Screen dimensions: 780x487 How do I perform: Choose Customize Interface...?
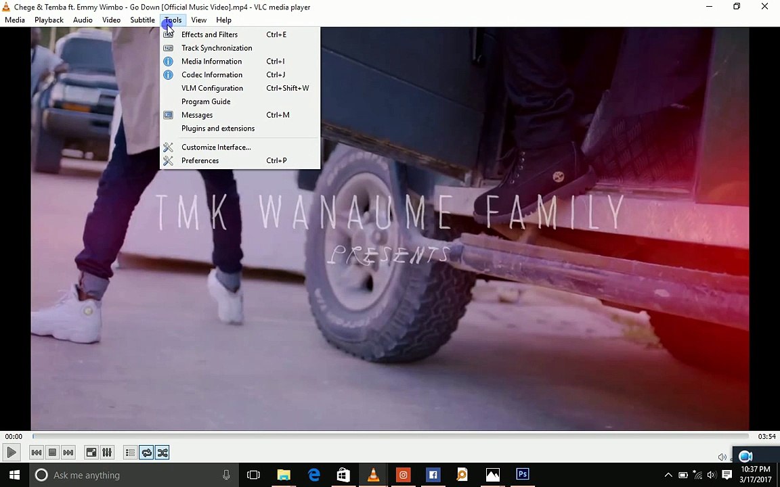[240, 147]
